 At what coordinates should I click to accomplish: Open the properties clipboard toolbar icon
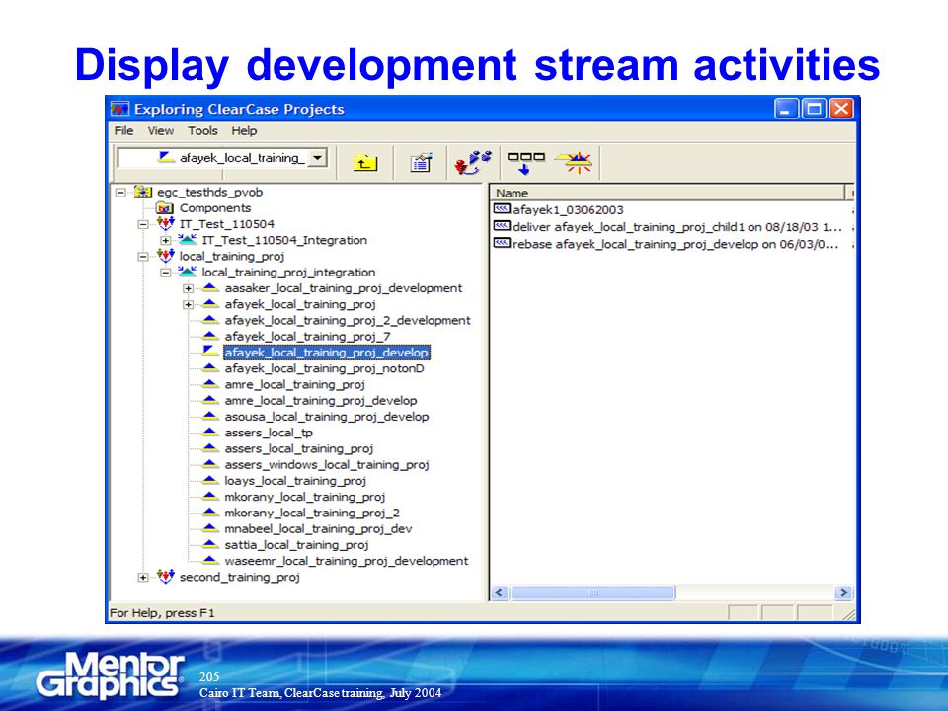tap(421, 162)
